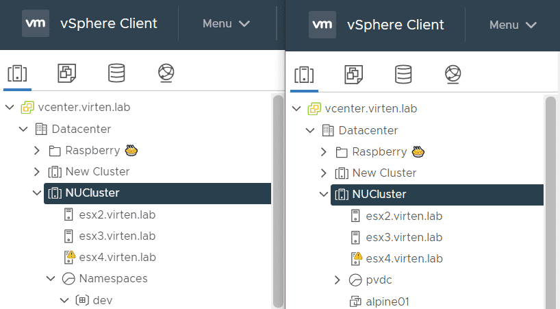Collapse vcenter.virten.lab in left window

[x=10, y=107]
